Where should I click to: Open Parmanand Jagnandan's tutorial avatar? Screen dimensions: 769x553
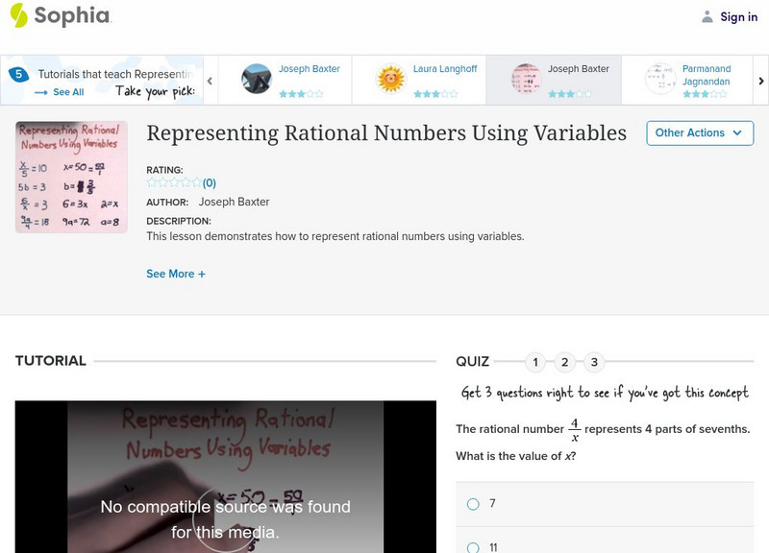662,76
